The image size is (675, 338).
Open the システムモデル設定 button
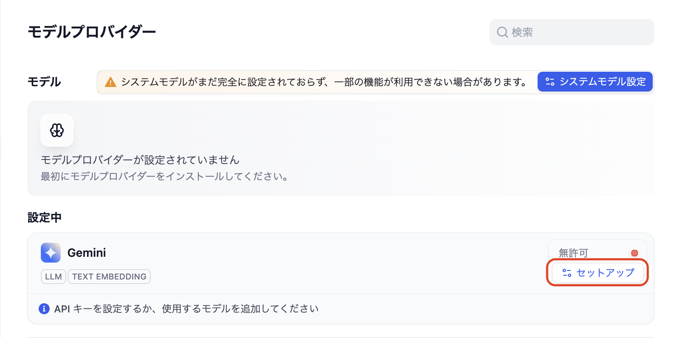(x=595, y=82)
